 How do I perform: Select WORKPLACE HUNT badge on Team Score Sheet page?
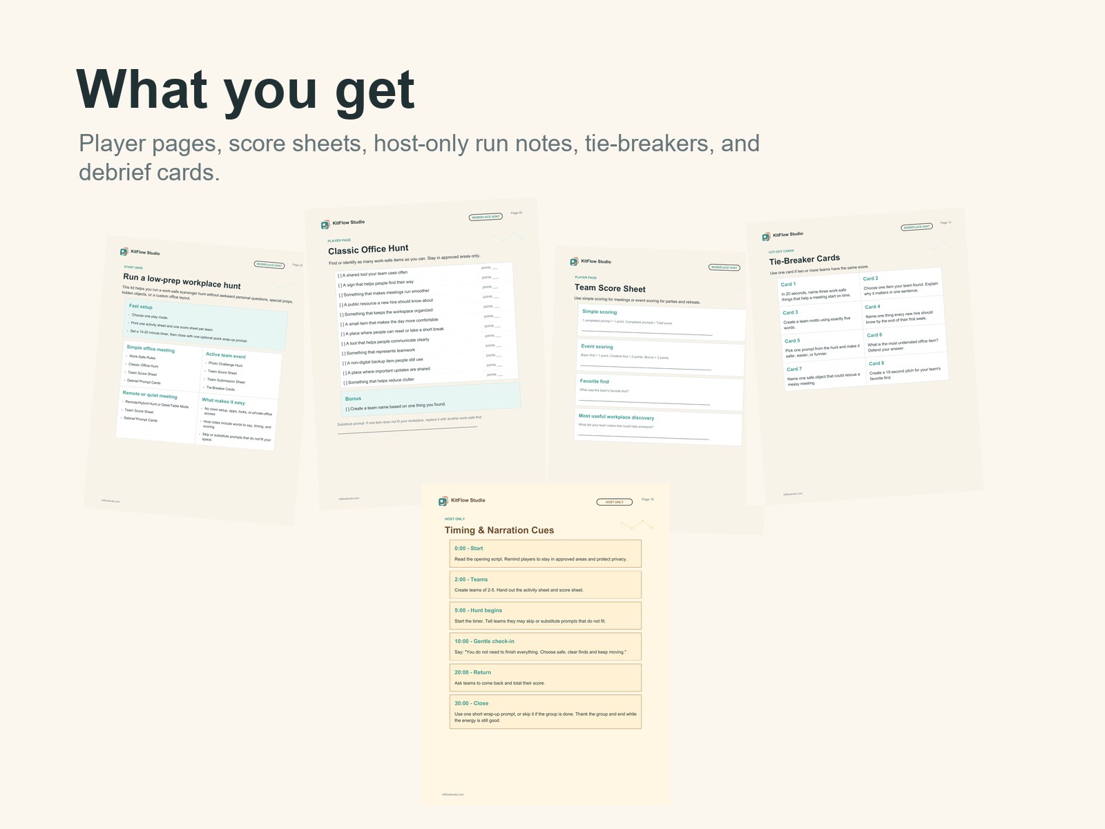724,267
